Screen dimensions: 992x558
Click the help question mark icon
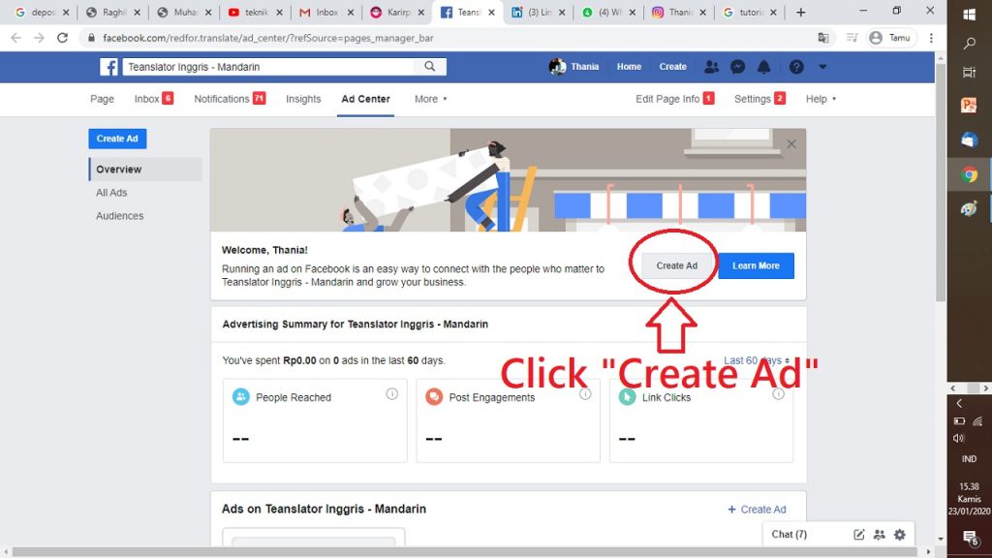pyautogui.click(x=796, y=67)
